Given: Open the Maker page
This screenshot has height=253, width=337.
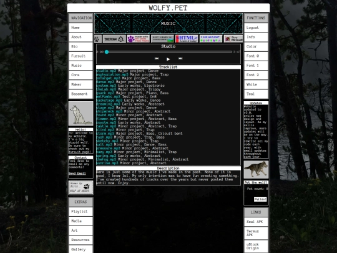Looking at the screenshot, I should 81,84.
